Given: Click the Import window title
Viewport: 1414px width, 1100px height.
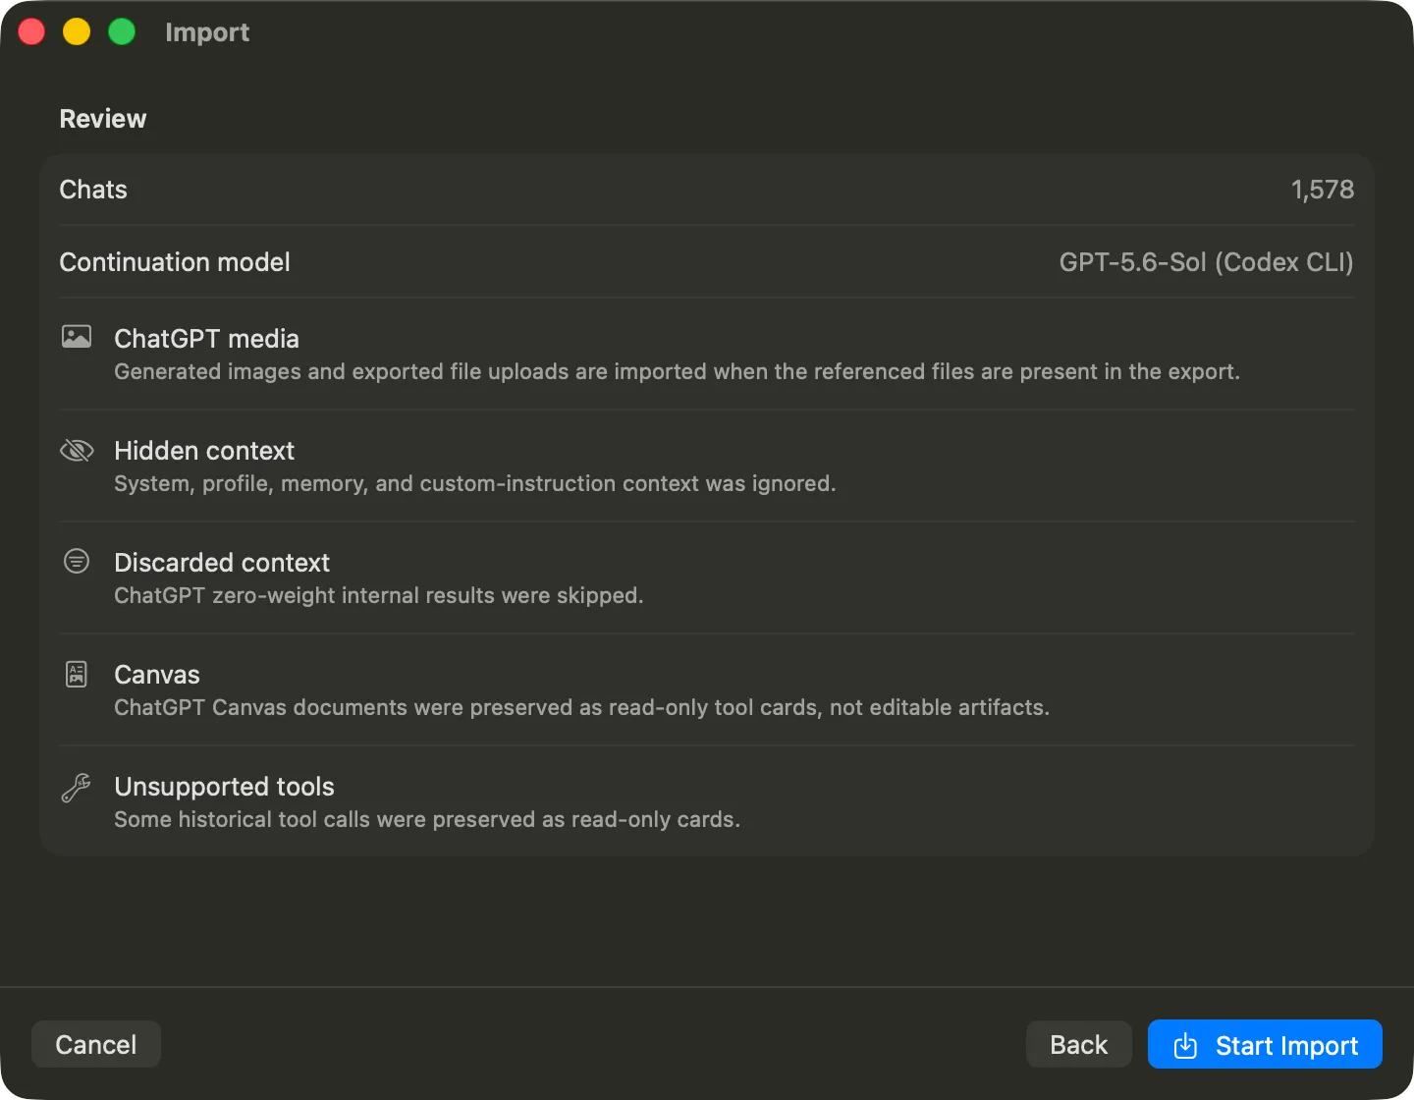Looking at the screenshot, I should coord(207,32).
